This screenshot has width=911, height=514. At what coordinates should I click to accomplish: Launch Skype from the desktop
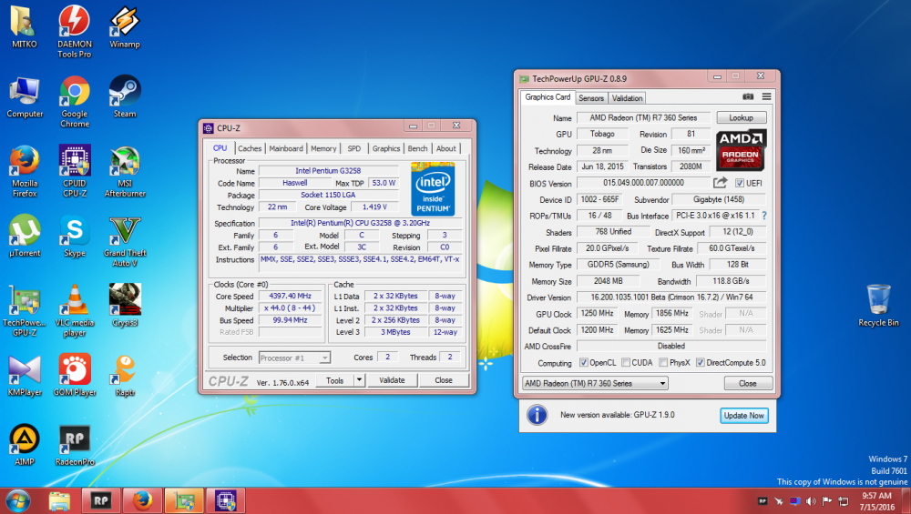pos(75,237)
